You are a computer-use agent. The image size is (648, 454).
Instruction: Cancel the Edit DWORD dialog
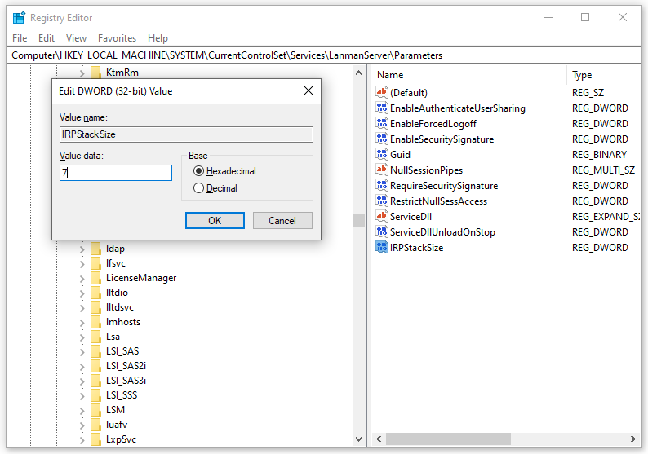click(x=282, y=220)
